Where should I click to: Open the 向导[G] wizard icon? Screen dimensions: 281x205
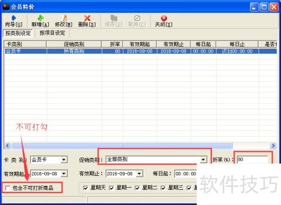13,18
